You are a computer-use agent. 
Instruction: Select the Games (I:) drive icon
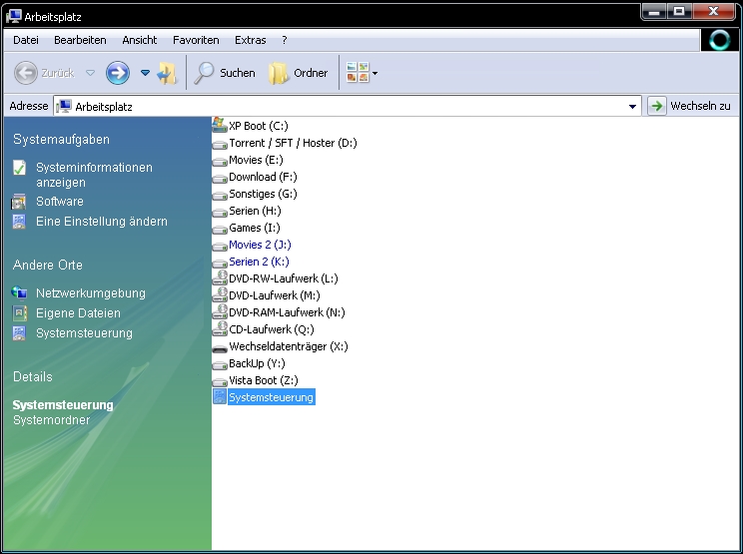click(x=220, y=230)
